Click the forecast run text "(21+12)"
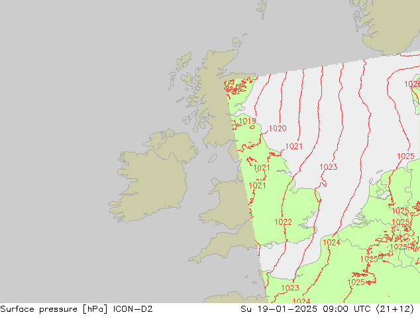420x325 pixels. tap(395, 309)
